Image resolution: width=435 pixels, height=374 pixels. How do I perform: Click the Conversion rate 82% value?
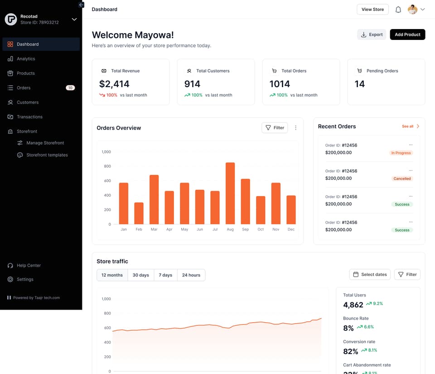click(x=351, y=351)
